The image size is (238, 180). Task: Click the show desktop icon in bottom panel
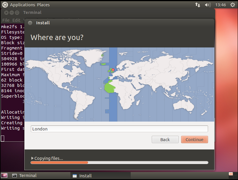[4, 176]
